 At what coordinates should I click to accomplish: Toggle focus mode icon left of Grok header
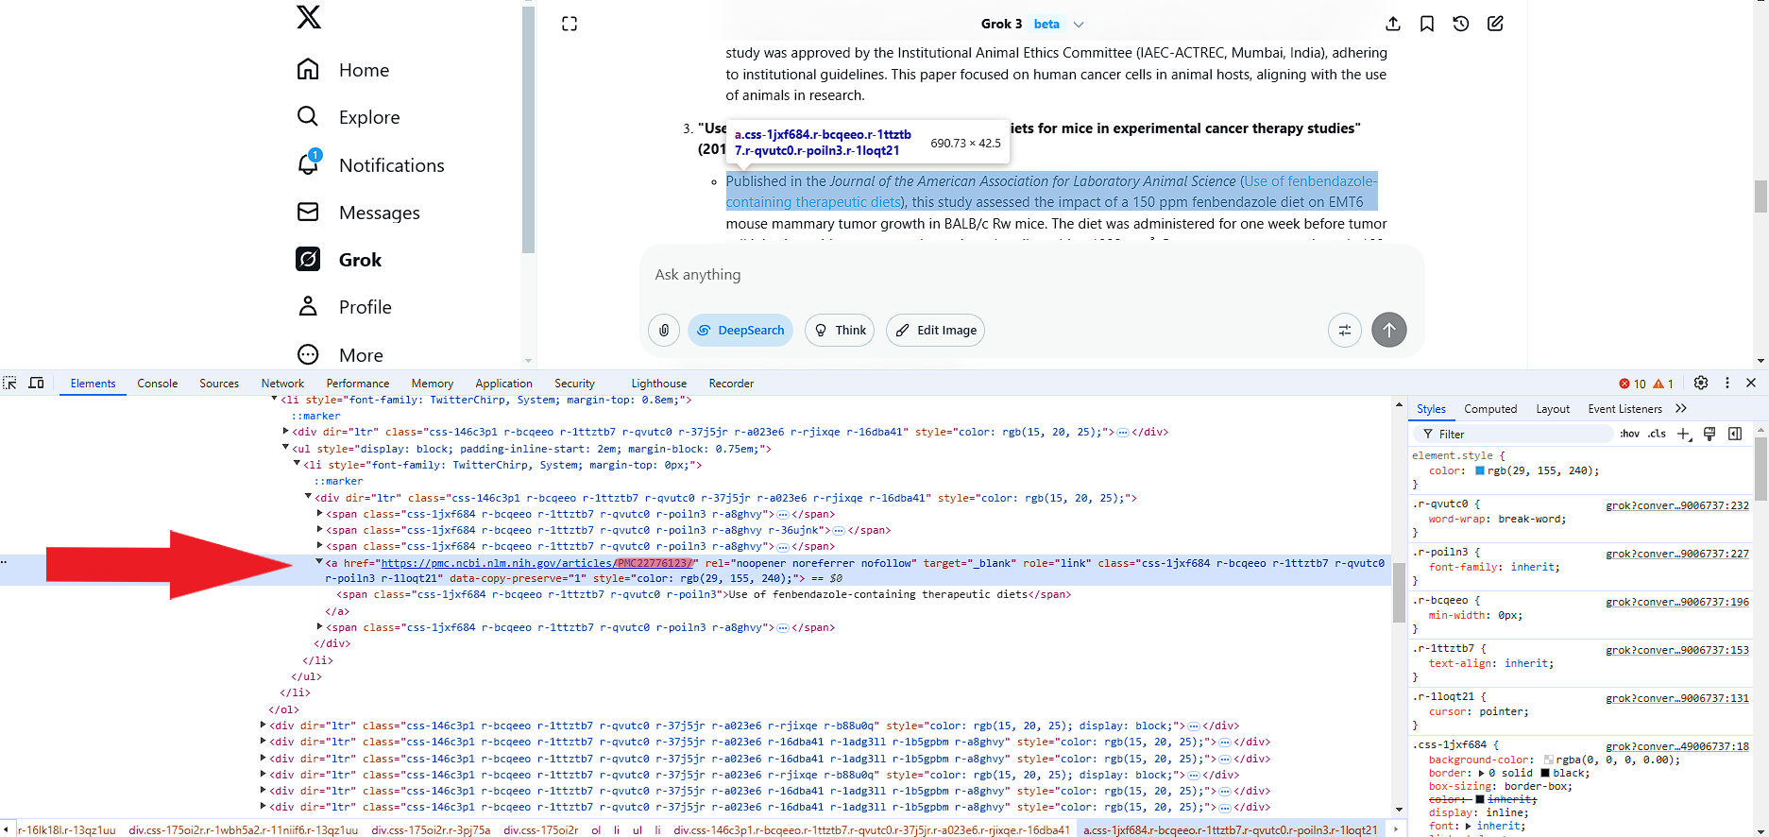pyautogui.click(x=570, y=24)
